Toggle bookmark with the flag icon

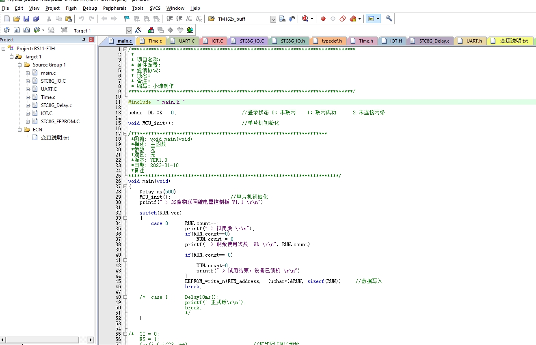coord(127,19)
